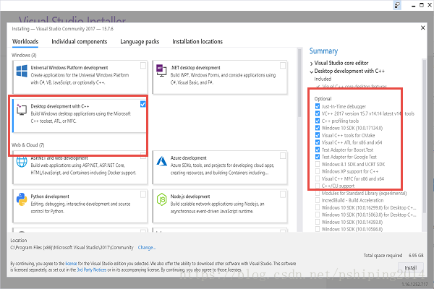Switch to the Workloads tab
Image resolution: width=434 pixels, height=289 pixels.
click(x=25, y=42)
